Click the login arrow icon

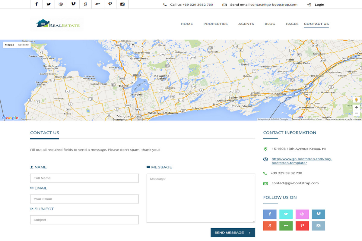point(309,5)
